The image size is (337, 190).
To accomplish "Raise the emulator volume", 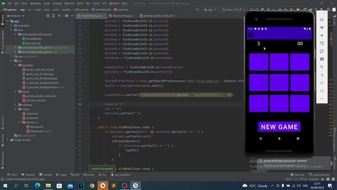I will point(322,27).
